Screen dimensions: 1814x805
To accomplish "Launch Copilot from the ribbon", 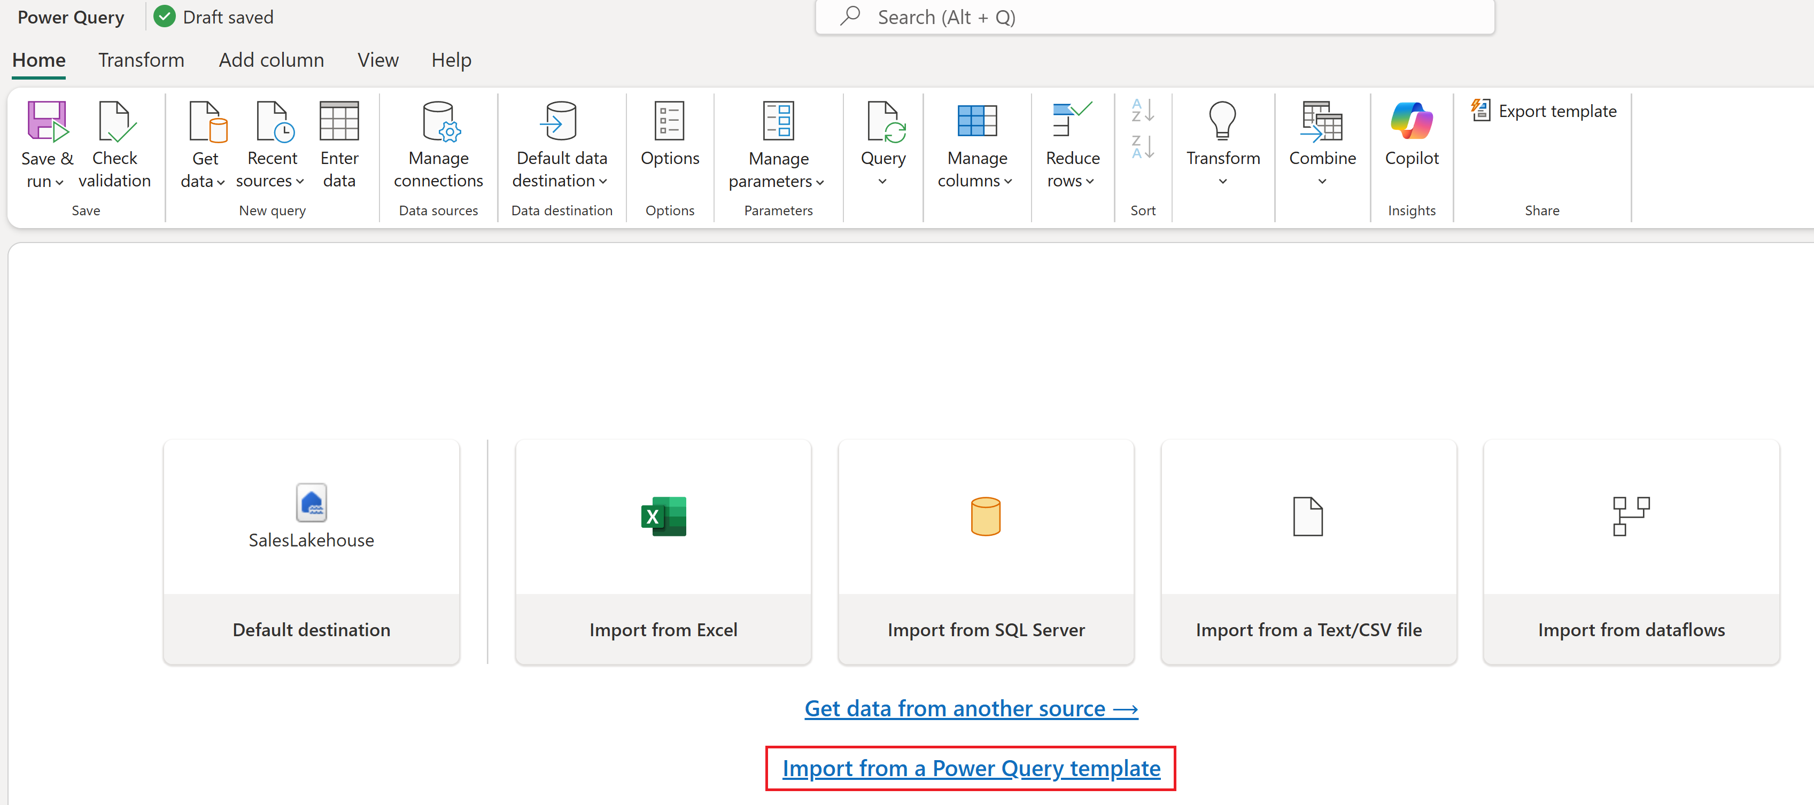I will [x=1411, y=122].
